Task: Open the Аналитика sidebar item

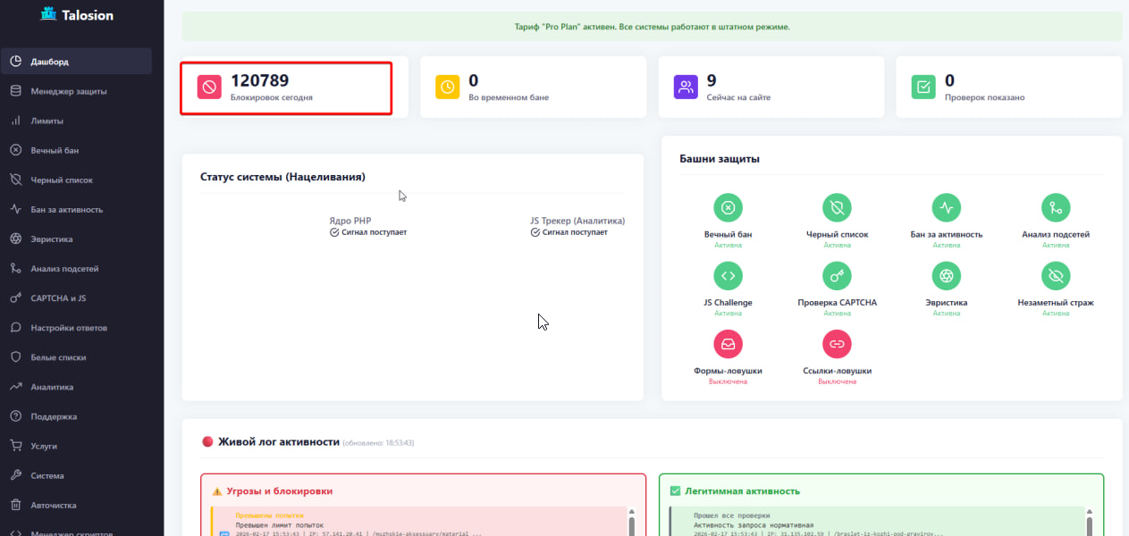Action: coord(52,387)
